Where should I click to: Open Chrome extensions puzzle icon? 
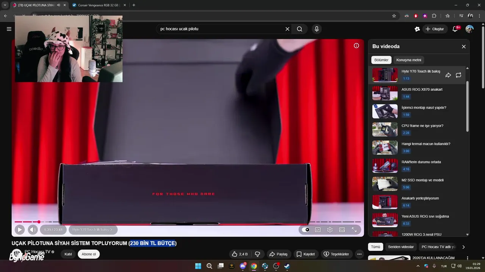434,16
